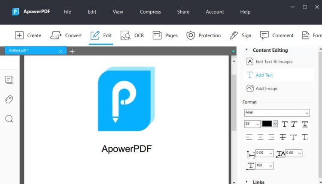Toggle subscript text formatting
The width and height of the screenshot is (322, 184).
305,137
